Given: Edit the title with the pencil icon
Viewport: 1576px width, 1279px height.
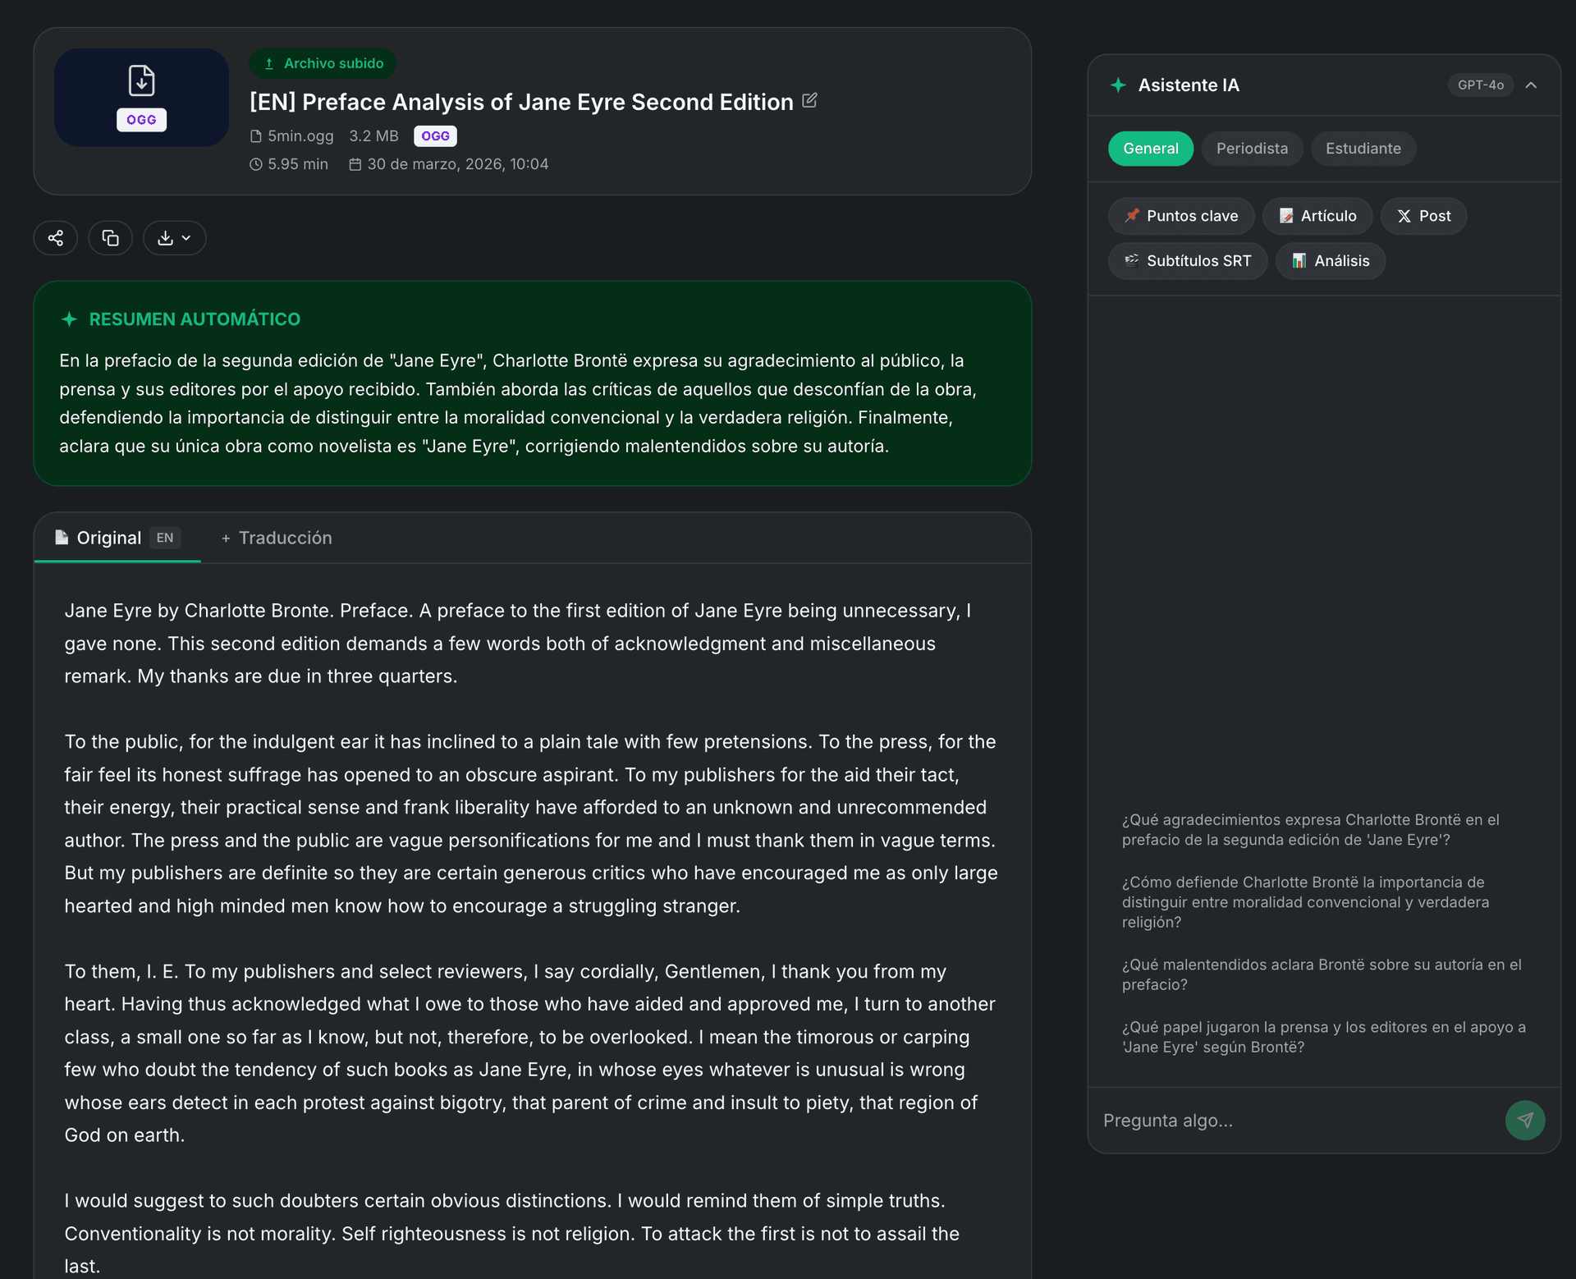Looking at the screenshot, I should 809,100.
